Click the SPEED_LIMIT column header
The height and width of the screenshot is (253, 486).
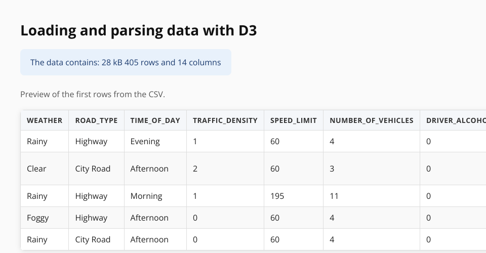[293, 120]
